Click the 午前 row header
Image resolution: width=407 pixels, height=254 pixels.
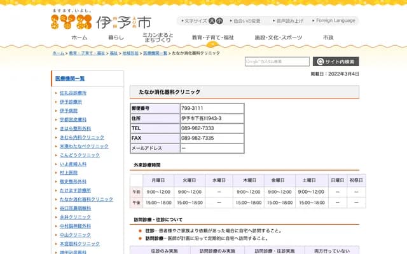(x=136, y=192)
